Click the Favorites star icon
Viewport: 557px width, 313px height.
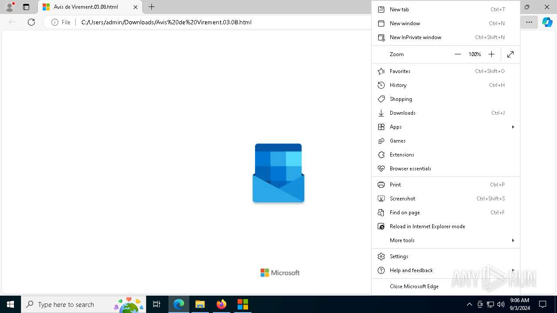pyautogui.click(x=381, y=71)
